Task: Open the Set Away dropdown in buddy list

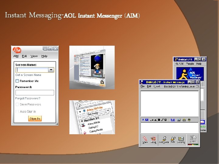Action: coord(108,111)
